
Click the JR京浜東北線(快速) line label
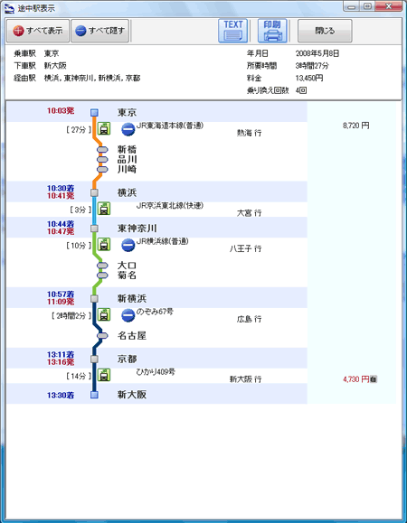click(x=170, y=205)
